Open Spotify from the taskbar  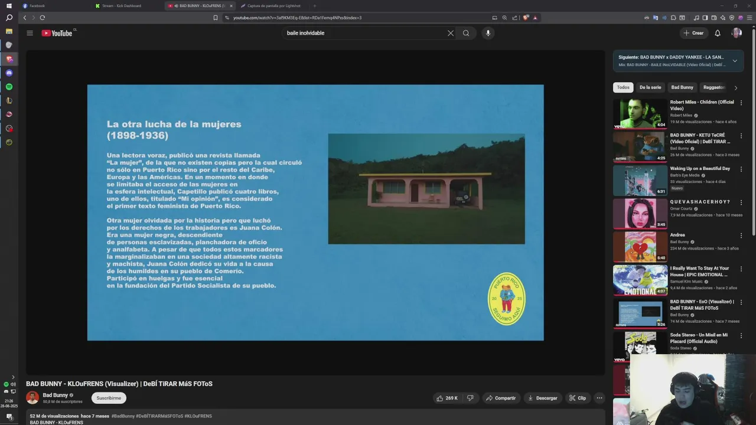coord(9,87)
